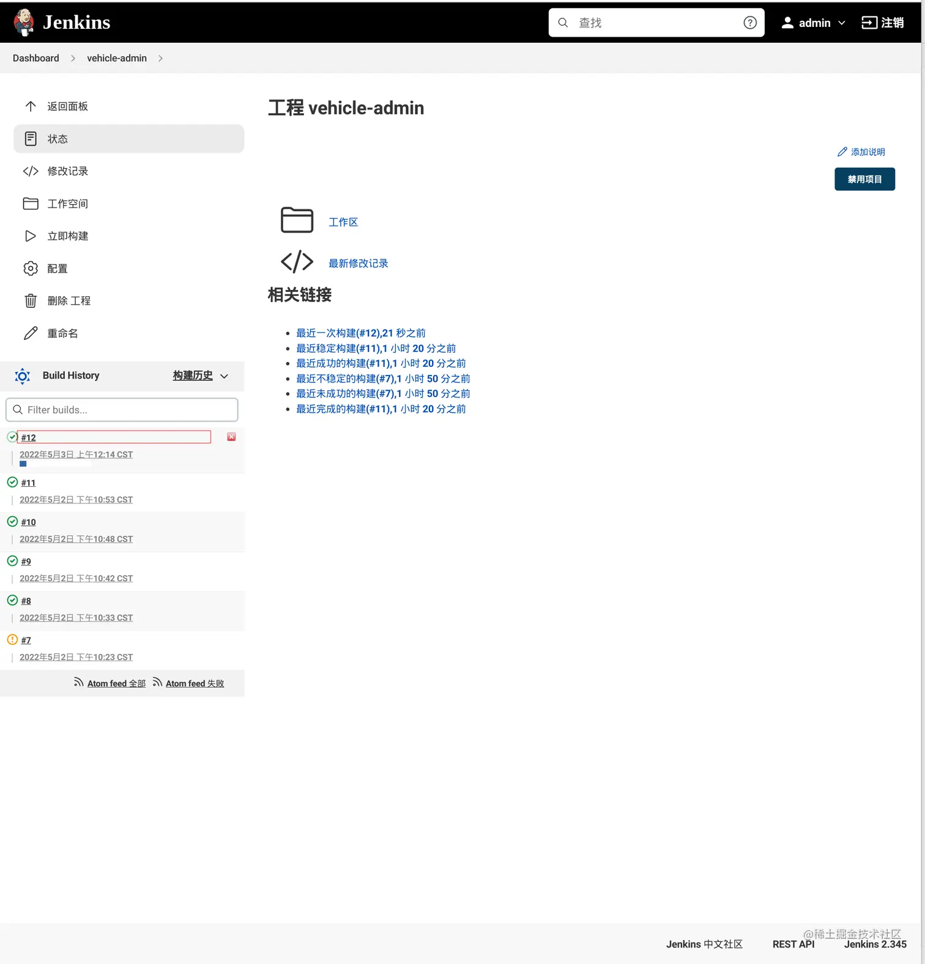Image resolution: width=925 pixels, height=964 pixels.
Task: Click the 注销 logout link
Action: coord(882,23)
